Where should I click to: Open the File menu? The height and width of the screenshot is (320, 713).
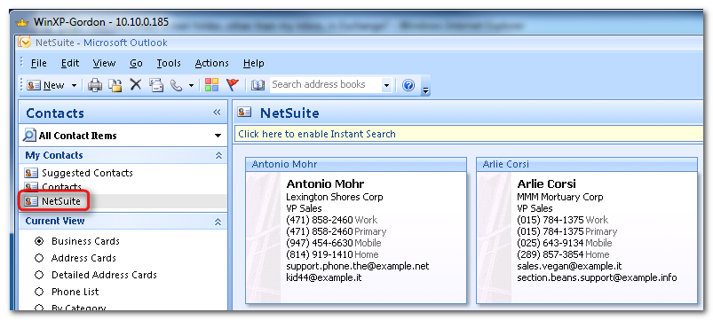pos(39,63)
